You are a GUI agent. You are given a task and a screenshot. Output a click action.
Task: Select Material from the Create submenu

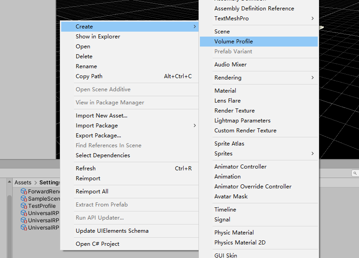tap(259, 91)
